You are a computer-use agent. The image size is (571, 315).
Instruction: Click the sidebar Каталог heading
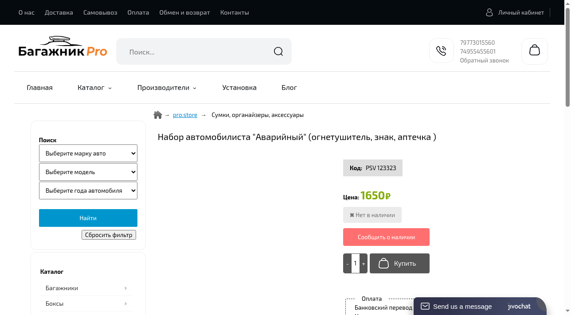(52, 272)
